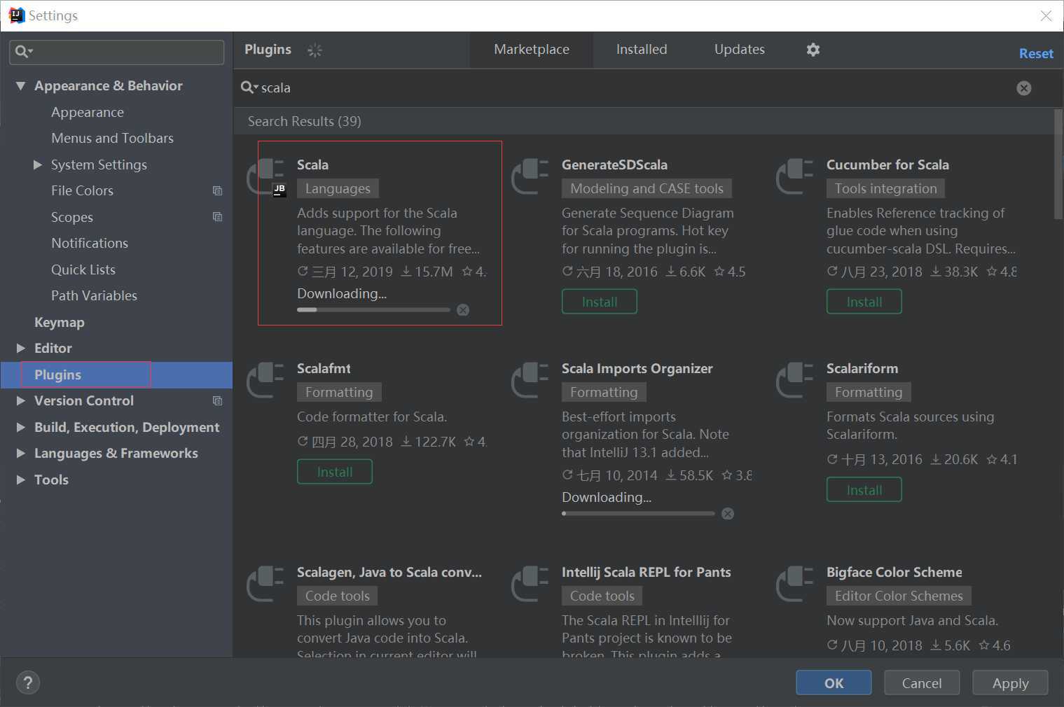Select the Appearance settings page

click(88, 112)
